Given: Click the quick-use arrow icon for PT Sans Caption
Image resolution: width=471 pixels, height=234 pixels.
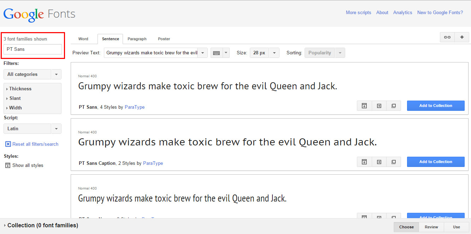Looking at the screenshot, I should [379, 162].
